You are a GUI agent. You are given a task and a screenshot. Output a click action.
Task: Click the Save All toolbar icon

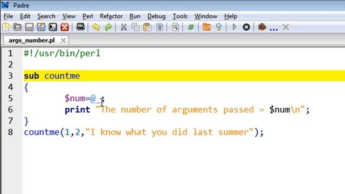[53, 27]
